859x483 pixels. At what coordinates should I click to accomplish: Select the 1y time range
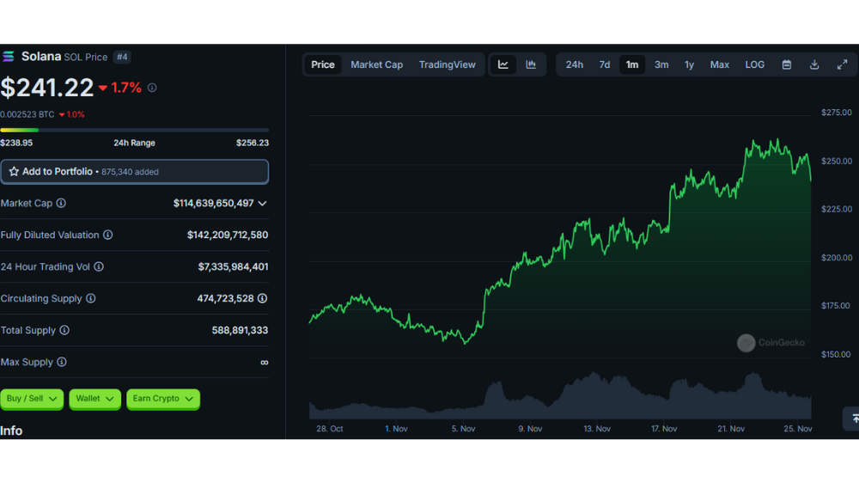click(x=689, y=64)
